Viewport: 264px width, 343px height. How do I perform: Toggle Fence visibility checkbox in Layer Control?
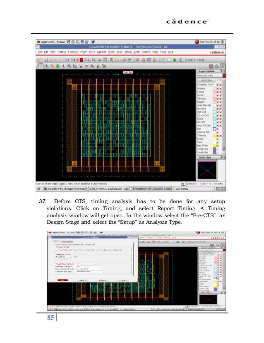pyautogui.click(x=218, y=92)
